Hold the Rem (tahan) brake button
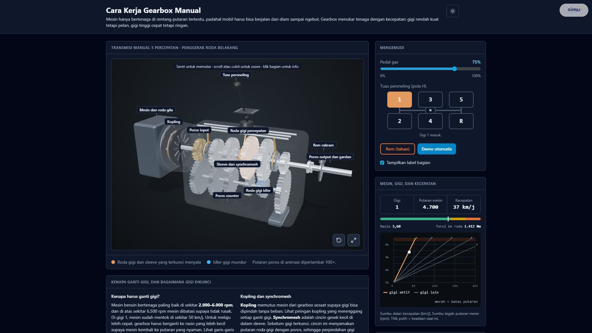The image size is (592, 333). click(397, 149)
